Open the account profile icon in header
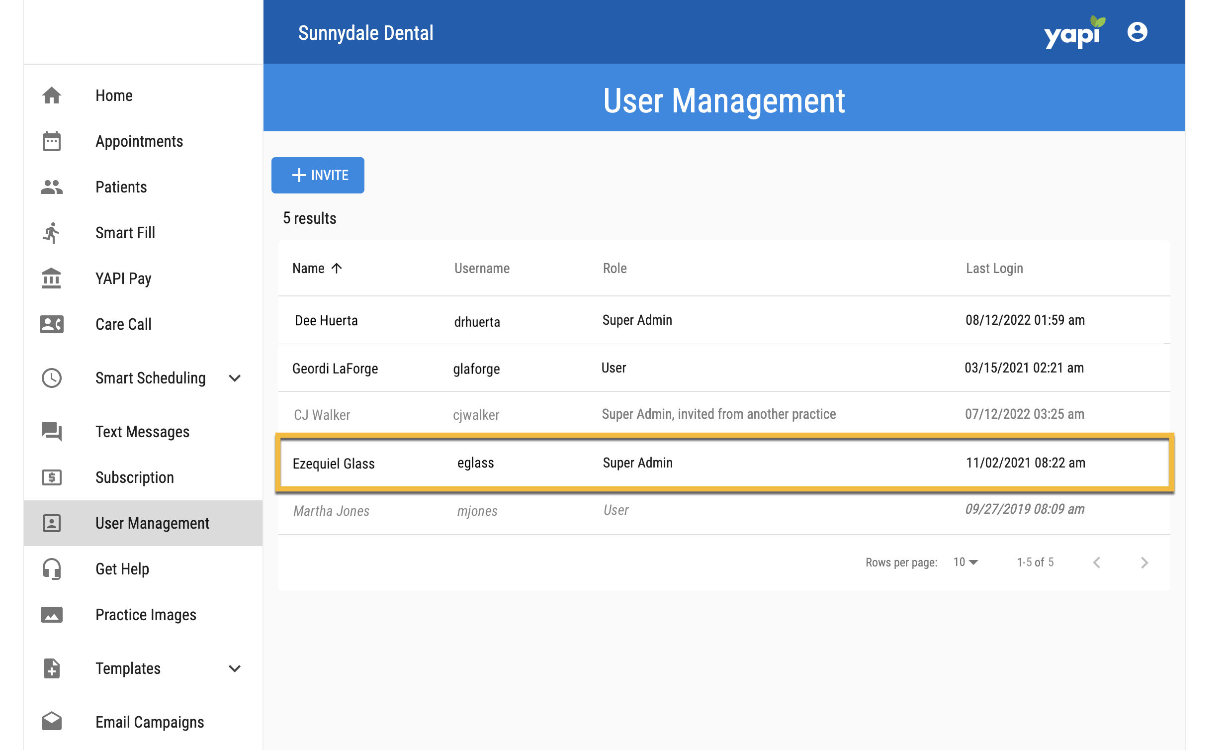 coord(1137,32)
